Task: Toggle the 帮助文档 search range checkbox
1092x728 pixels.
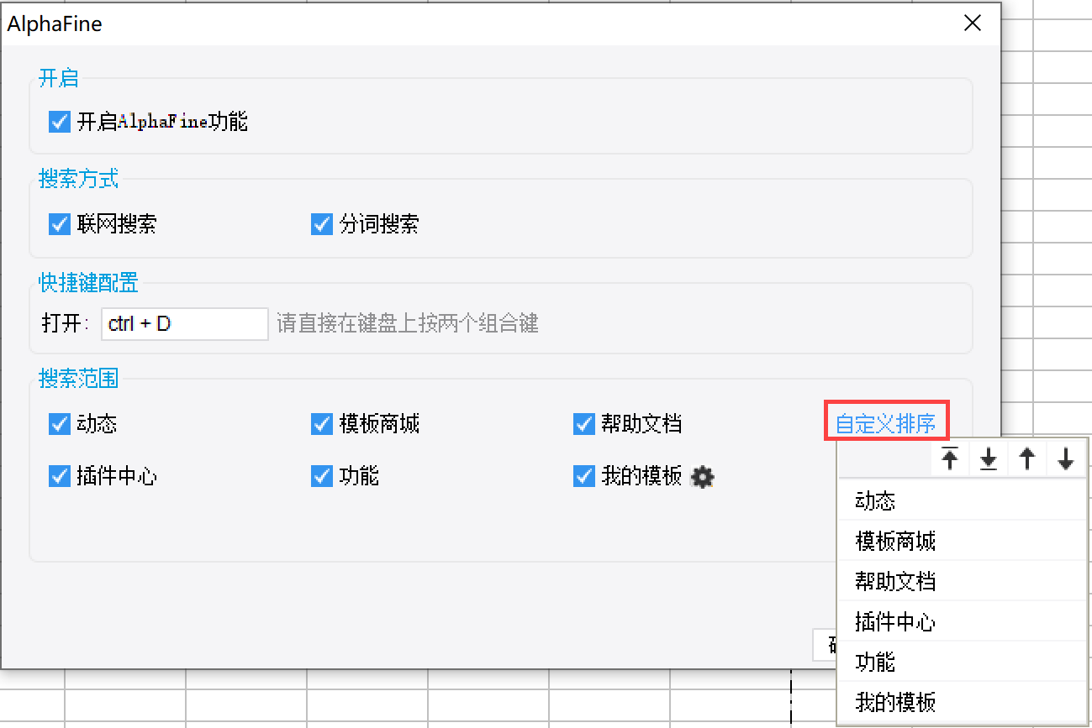Action: (584, 424)
